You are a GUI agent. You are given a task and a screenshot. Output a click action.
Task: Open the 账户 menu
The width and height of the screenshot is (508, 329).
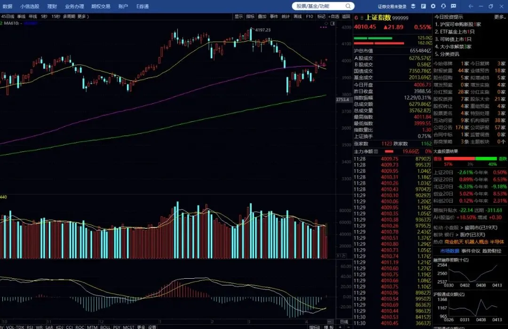tap(123, 6)
